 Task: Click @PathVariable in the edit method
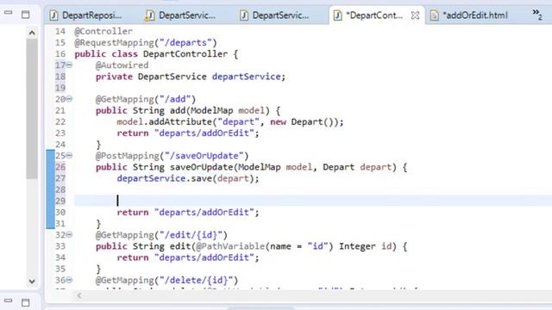coord(230,246)
